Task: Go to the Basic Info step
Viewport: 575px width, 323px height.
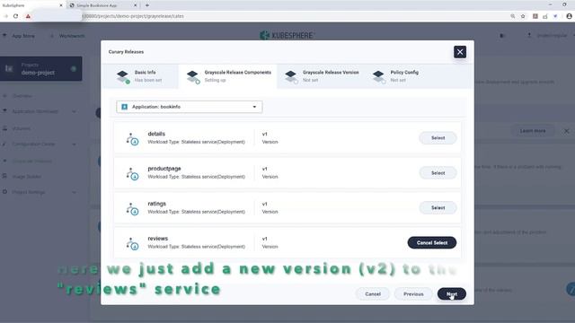Action: pyautogui.click(x=140, y=76)
